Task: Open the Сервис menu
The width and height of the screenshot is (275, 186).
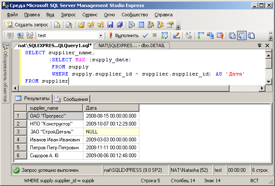Action: [x=90, y=15]
